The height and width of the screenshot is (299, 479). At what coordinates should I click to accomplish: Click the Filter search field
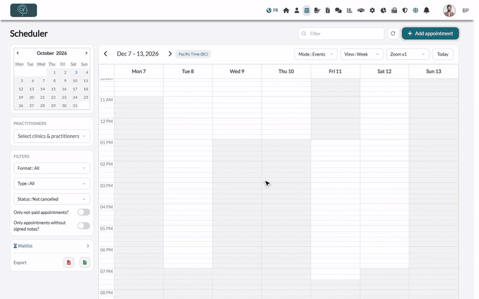click(x=341, y=33)
